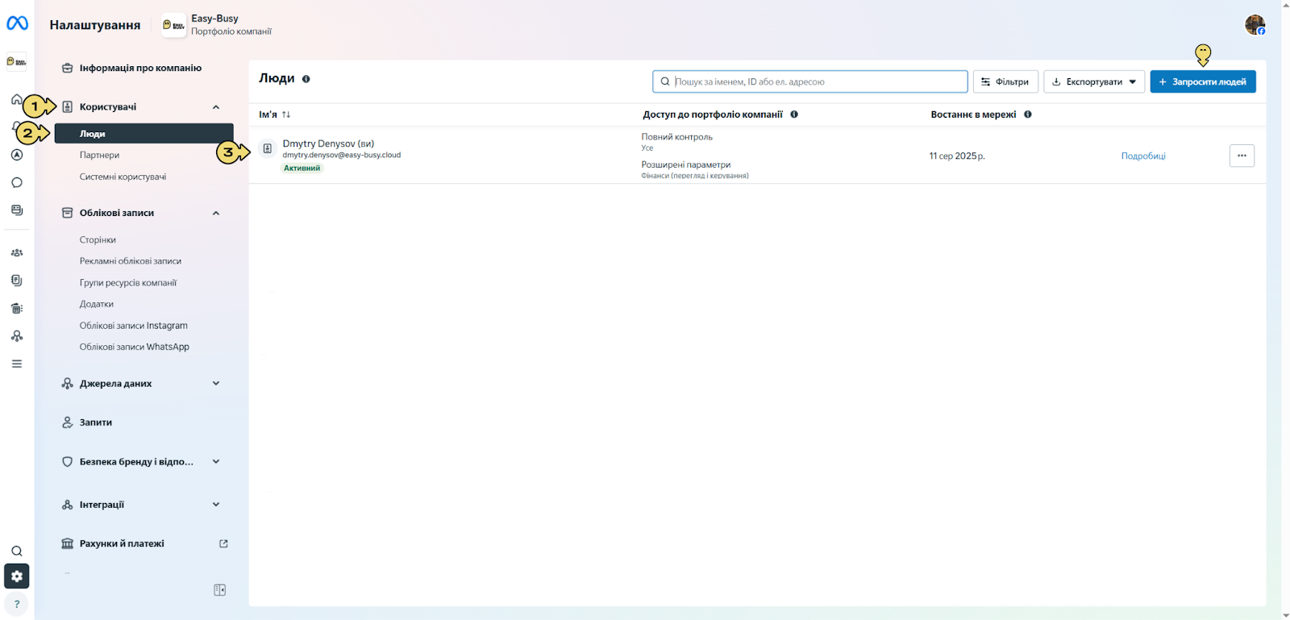Click the info icon next to Люди heading
Screen dimensions: 1290x620
[x=306, y=79]
